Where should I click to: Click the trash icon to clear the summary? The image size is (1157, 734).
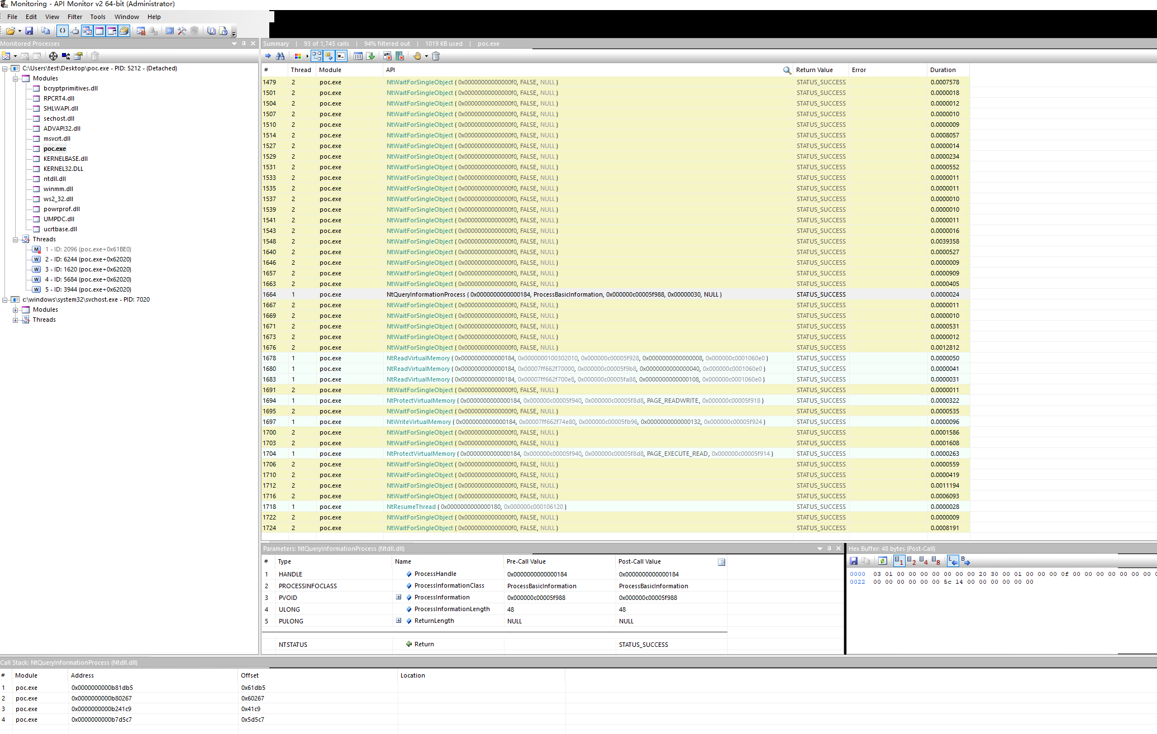(436, 56)
